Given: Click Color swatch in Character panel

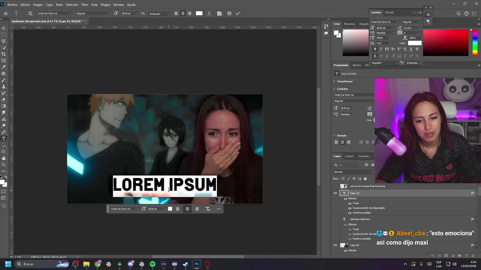Looking at the screenshot, I should pyautogui.click(x=414, y=43).
